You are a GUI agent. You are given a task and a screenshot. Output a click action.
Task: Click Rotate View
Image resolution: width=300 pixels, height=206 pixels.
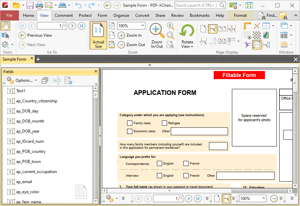pyautogui.click(x=187, y=36)
